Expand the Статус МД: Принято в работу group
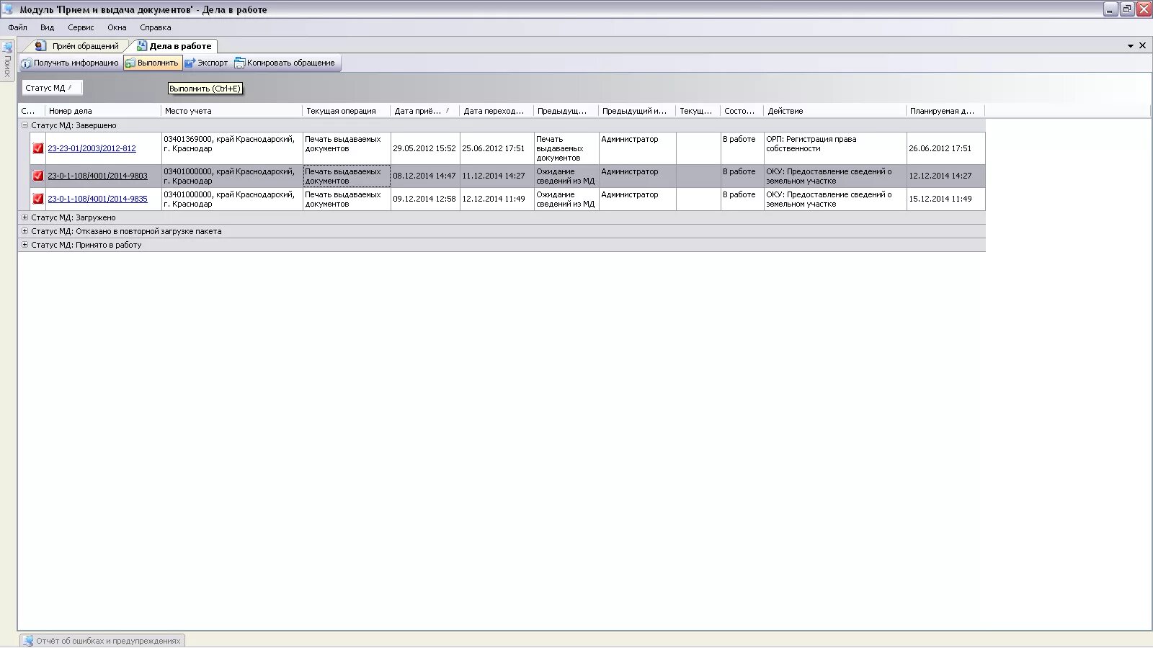This screenshot has height=648, width=1153. click(25, 245)
